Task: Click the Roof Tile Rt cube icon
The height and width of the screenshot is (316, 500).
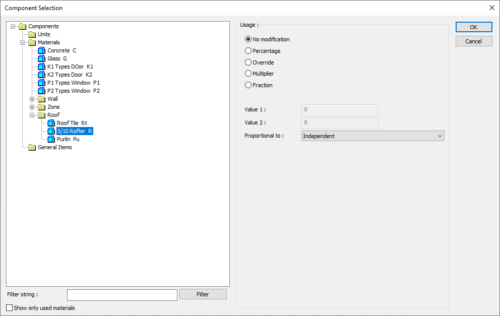Action: tap(51, 123)
